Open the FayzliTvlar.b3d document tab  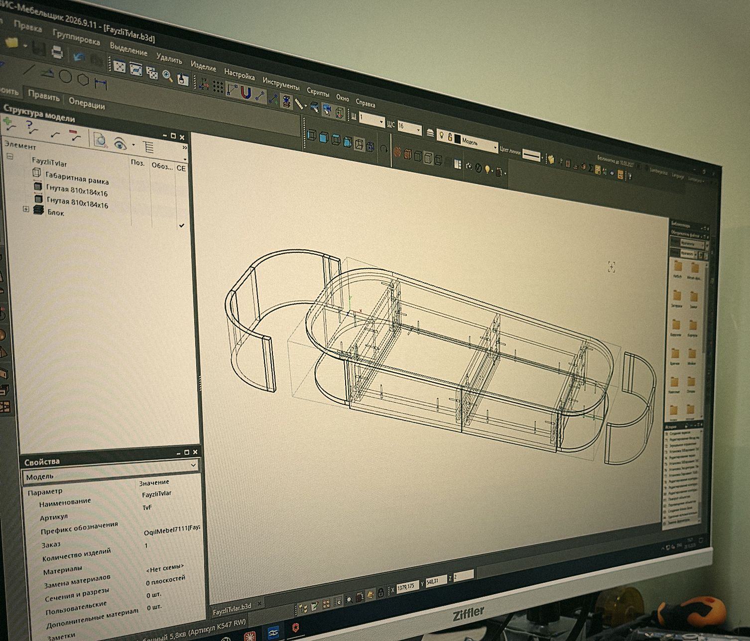pos(232,609)
